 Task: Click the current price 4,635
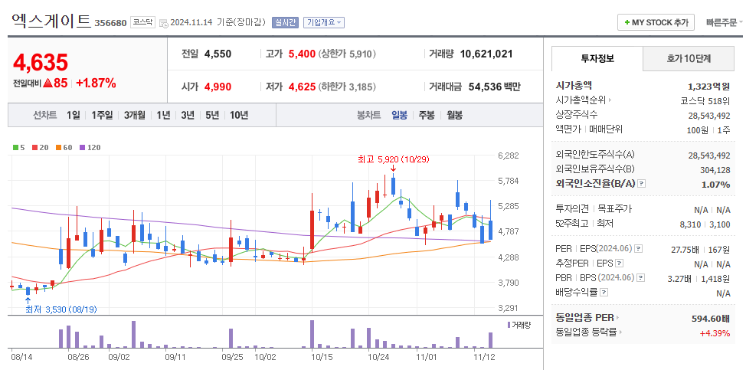[x=41, y=62]
